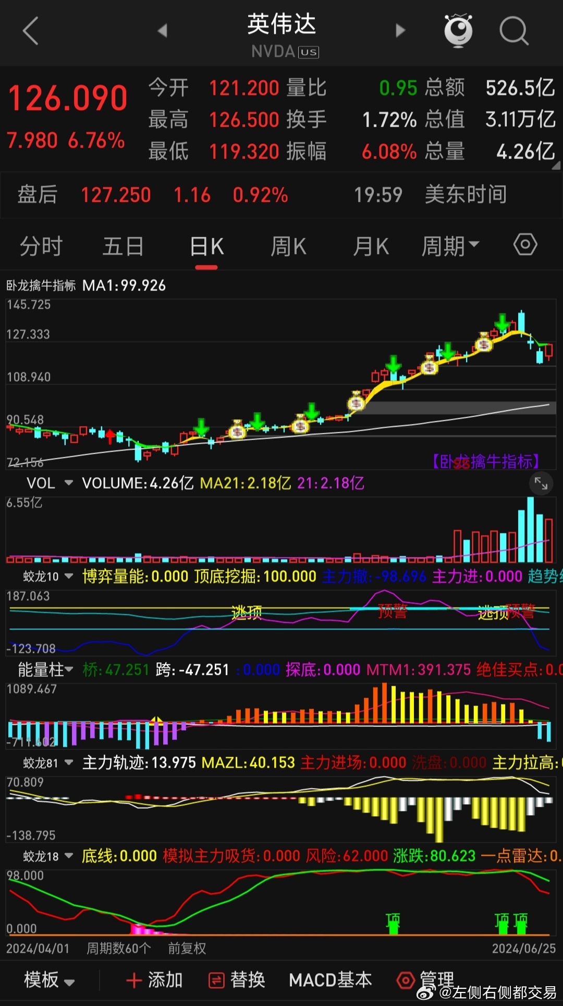Tap the 今开 value 121.200
Image resolution: width=563 pixels, height=1006 pixels.
244,88
